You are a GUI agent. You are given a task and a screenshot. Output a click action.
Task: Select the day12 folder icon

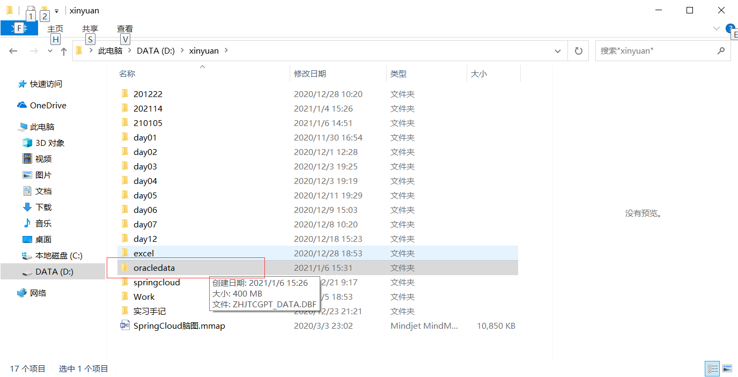tap(125, 238)
